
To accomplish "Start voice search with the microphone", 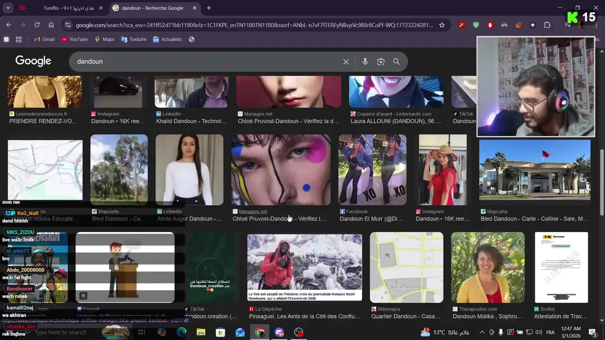I will pos(365,62).
